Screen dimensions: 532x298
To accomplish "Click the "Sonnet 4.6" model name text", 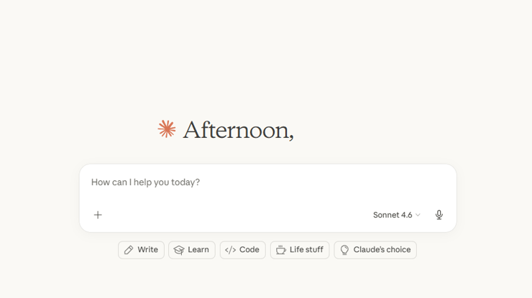I will tap(393, 215).
